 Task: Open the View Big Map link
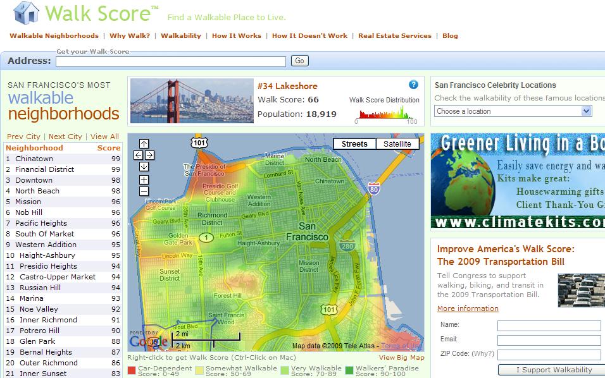[402, 357]
